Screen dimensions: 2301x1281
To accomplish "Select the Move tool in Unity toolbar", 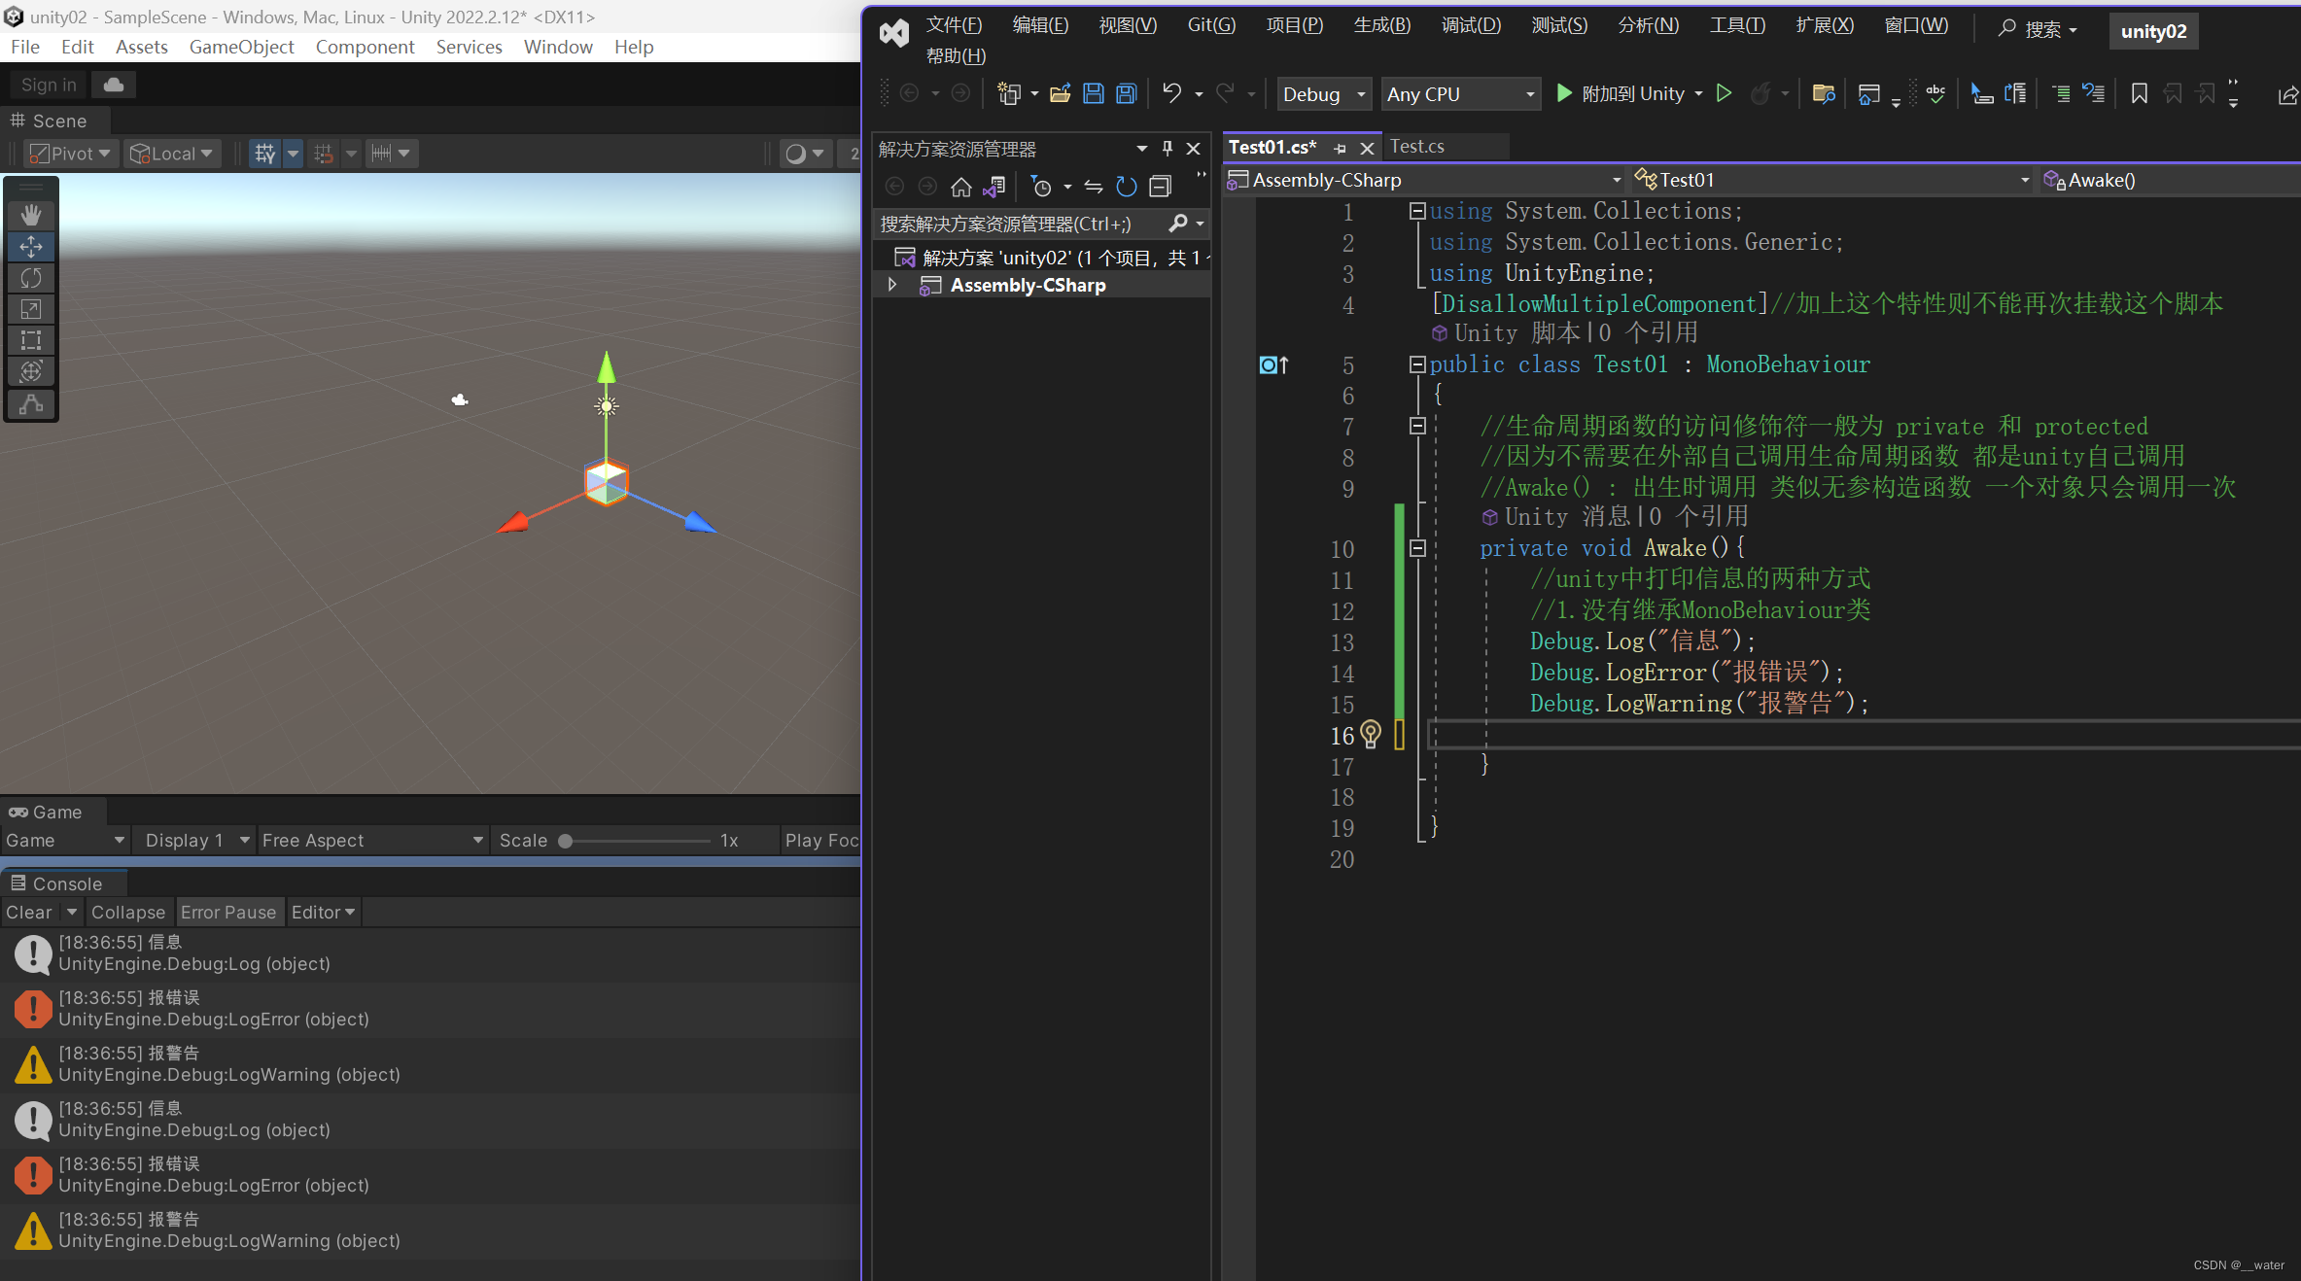I will [x=30, y=246].
